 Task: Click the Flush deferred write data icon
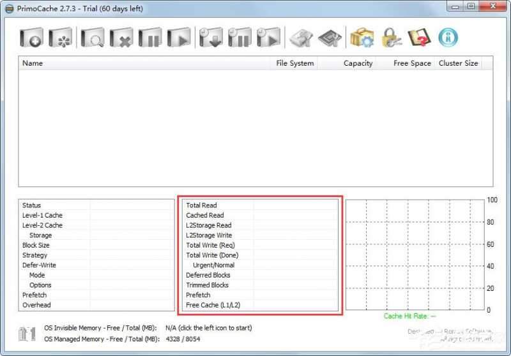click(210, 38)
